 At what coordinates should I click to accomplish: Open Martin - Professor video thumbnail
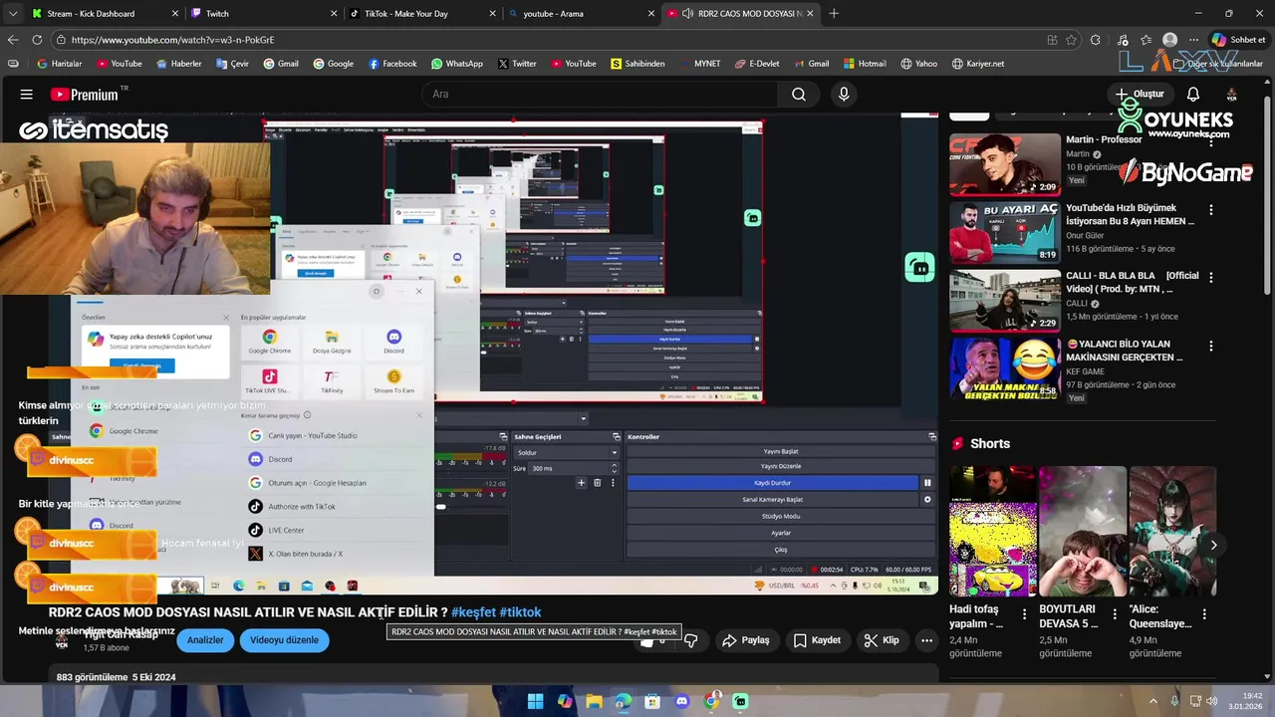click(1004, 164)
